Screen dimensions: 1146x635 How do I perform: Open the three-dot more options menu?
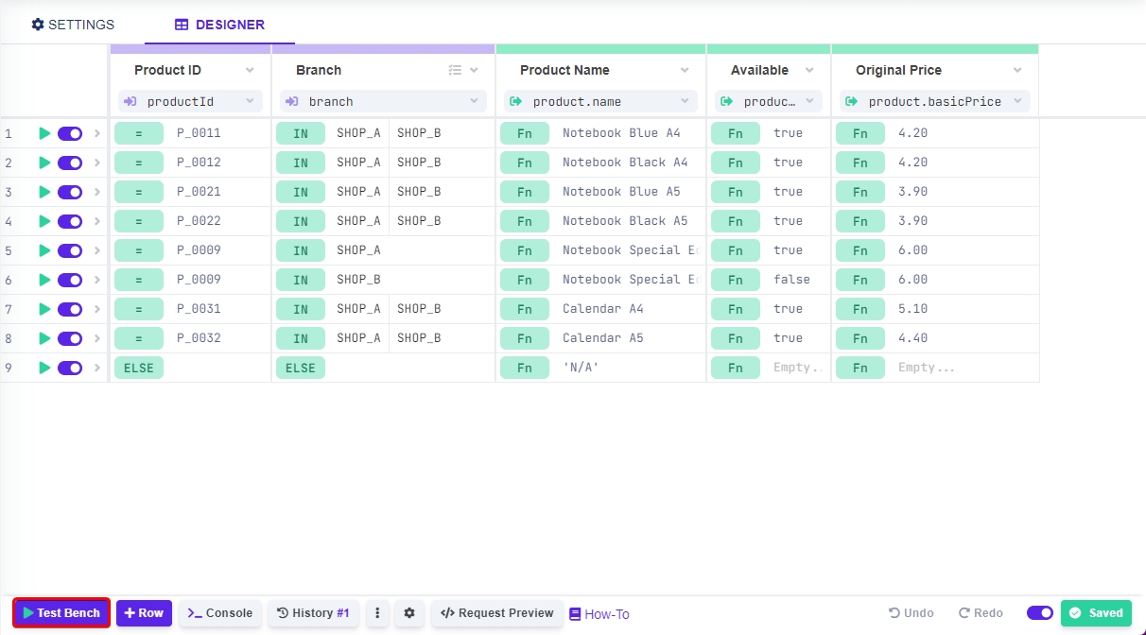pyautogui.click(x=377, y=613)
